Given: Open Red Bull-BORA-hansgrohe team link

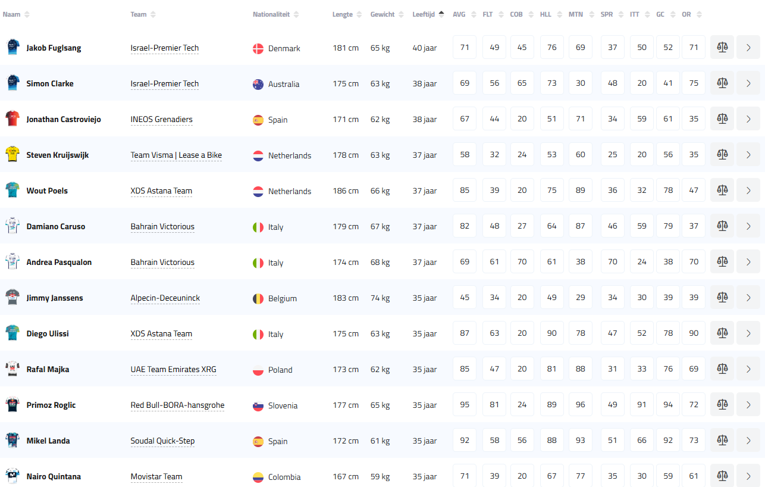Looking at the screenshot, I should pyautogui.click(x=177, y=405).
